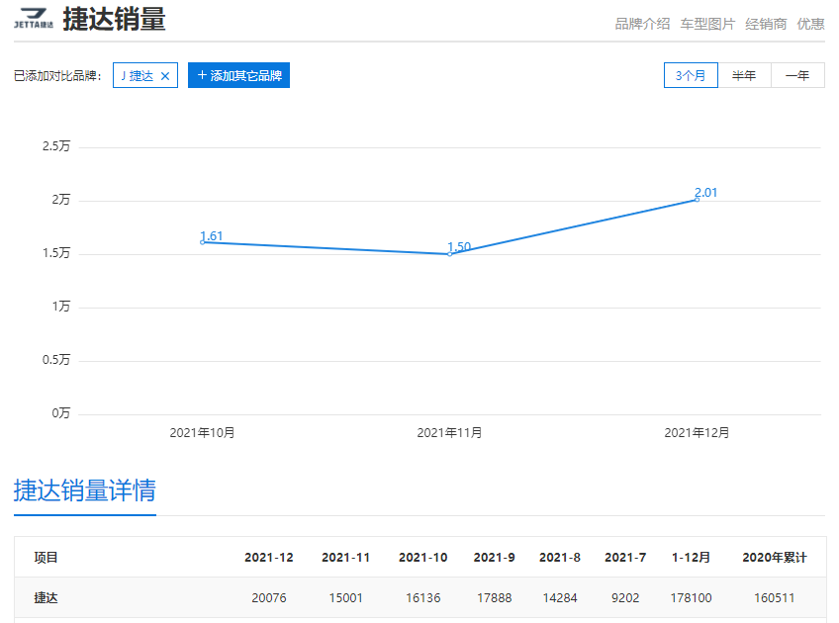Click the 2021-10 column header

[x=422, y=557]
